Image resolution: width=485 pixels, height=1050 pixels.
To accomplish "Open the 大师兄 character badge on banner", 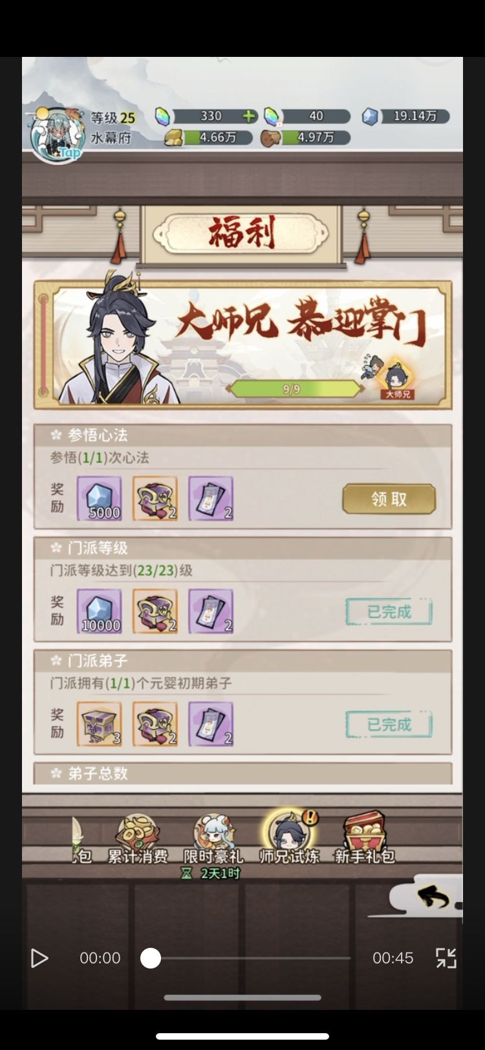I will [396, 380].
